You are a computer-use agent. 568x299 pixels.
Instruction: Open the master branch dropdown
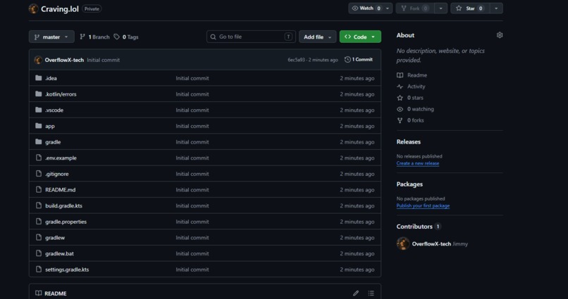pyautogui.click(x=51, y=37)
